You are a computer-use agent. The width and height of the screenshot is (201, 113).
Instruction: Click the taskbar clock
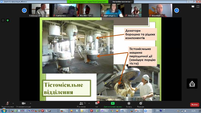[193, 111]
